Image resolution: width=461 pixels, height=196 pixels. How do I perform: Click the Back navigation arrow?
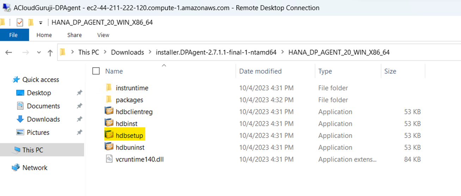pyautogui.click(x=9, y=52)
